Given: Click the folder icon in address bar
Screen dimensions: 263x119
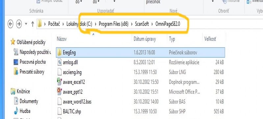Looking at the screenshot, I should tap(39, 24).
